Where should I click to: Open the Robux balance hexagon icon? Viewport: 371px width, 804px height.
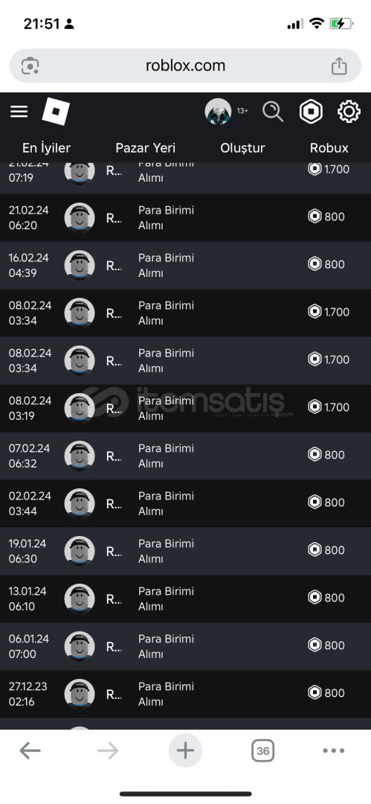pos(311,111)
